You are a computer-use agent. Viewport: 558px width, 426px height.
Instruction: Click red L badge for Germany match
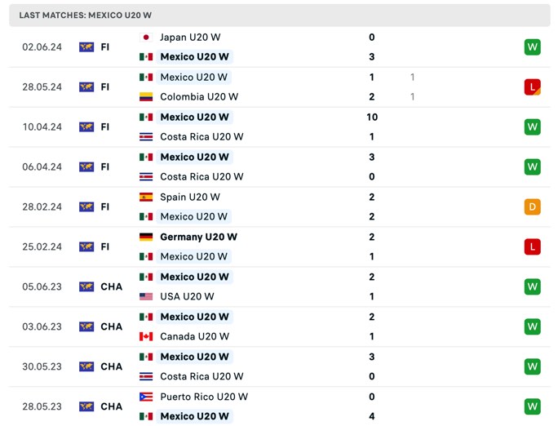[x=533, y=246]
